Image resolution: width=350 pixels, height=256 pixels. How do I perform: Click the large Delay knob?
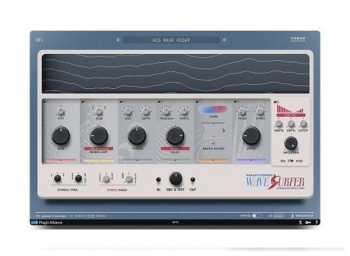coord(175,136)
